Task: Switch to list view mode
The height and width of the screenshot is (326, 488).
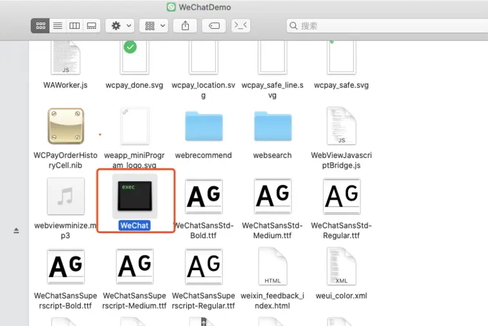Action: click(58, 26)
